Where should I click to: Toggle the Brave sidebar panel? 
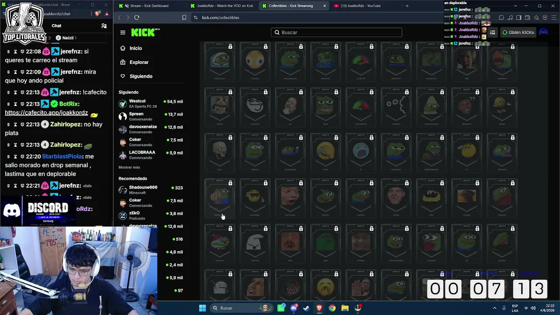coord(519,17)
